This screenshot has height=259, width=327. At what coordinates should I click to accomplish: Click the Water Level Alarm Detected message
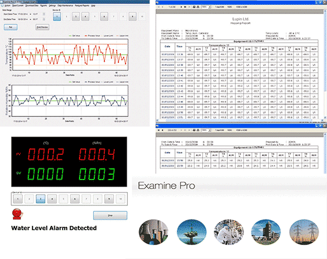coord(54,228)
